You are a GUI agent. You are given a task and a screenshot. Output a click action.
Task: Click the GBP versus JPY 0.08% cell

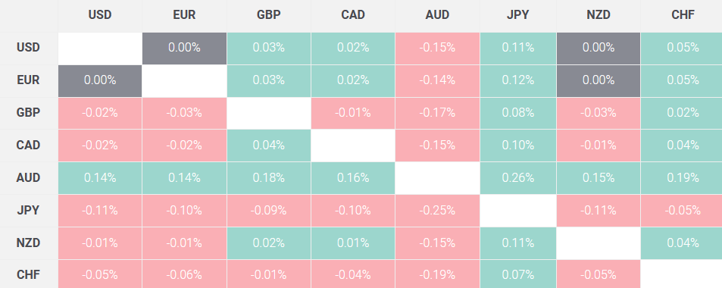point(518,113)
